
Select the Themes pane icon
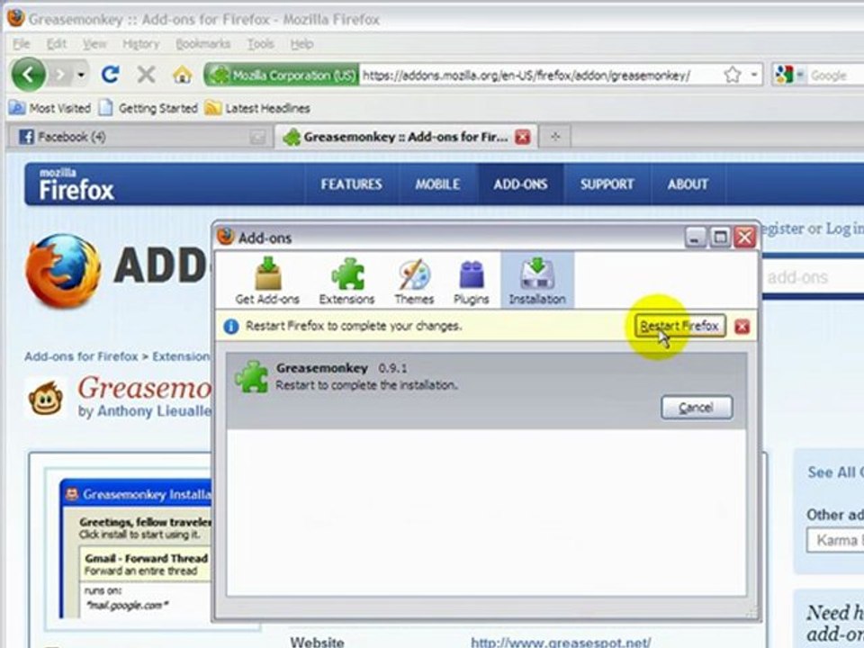414,281
